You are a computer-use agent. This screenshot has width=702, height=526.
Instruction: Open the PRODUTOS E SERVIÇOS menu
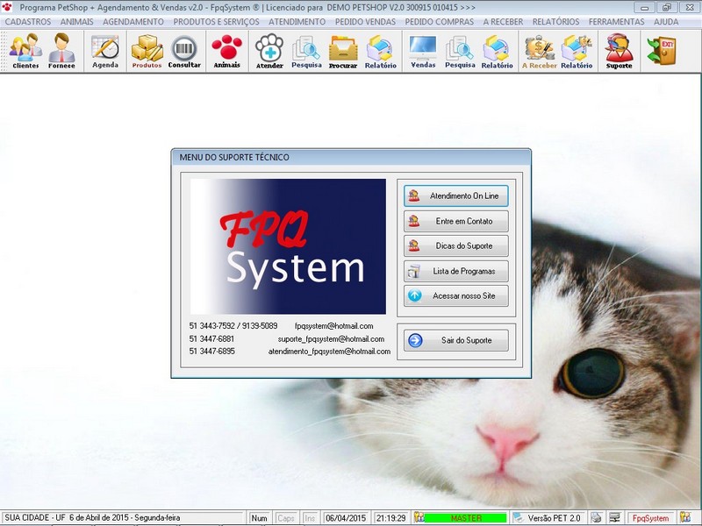216,21
